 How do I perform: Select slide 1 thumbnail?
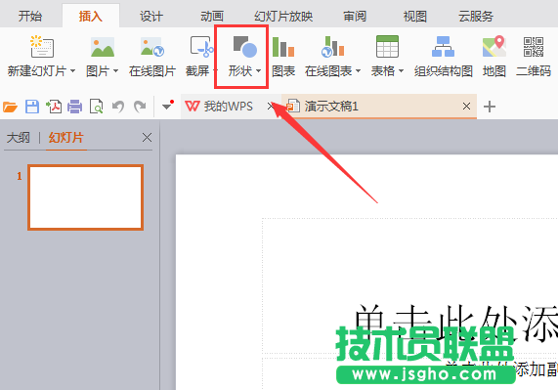tap(85, 197)
